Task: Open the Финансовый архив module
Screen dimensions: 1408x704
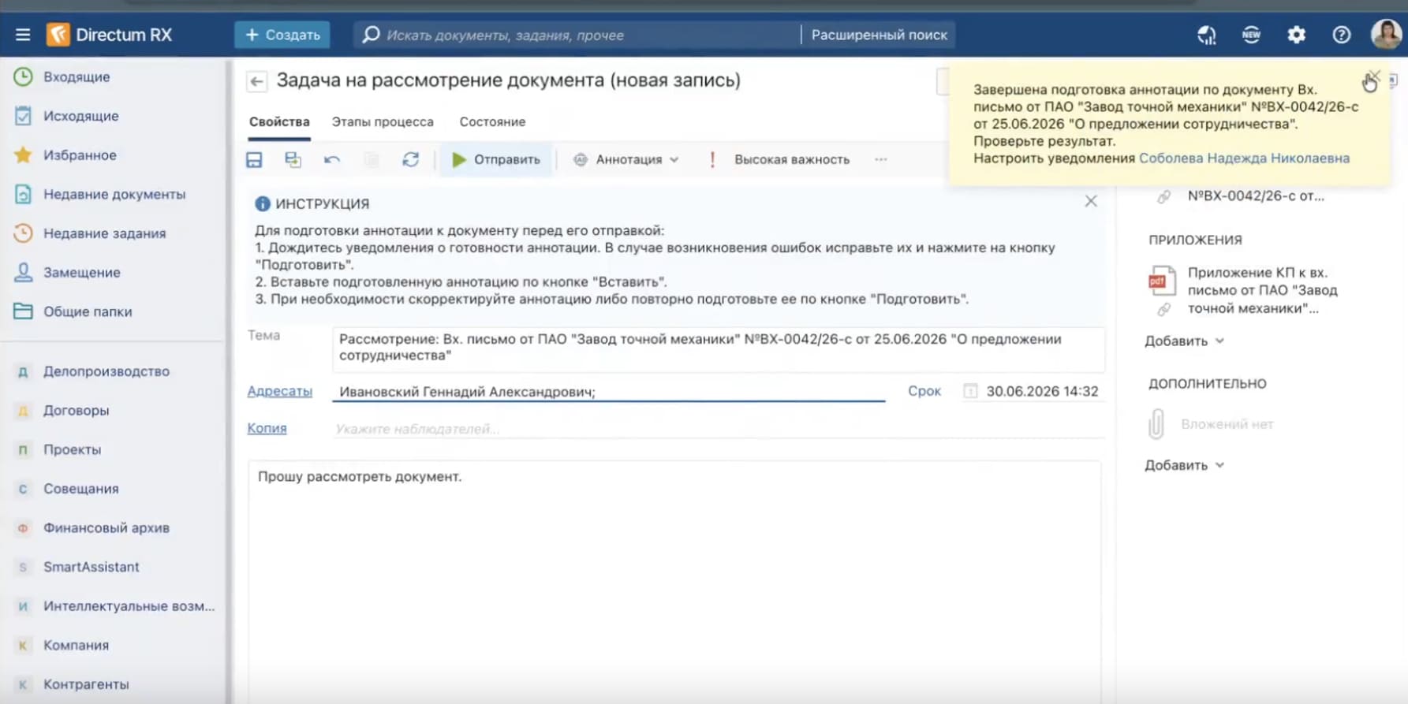Action: pos(106,528)
